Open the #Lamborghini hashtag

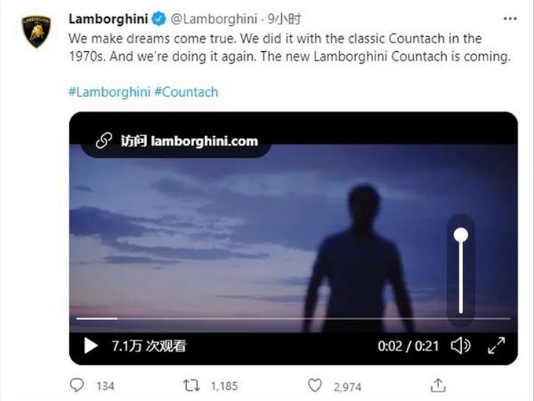point(109,91)
